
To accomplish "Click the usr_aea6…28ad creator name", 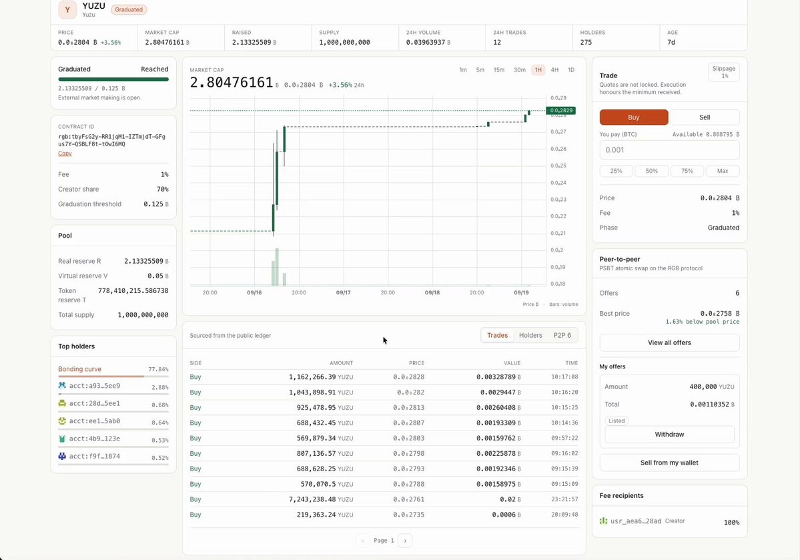I will click(x=636, y=521).
